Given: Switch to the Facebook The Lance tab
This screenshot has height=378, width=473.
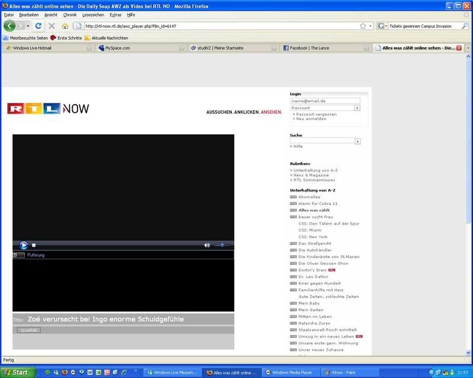Looking at the screenshot, I should point(326,48).
